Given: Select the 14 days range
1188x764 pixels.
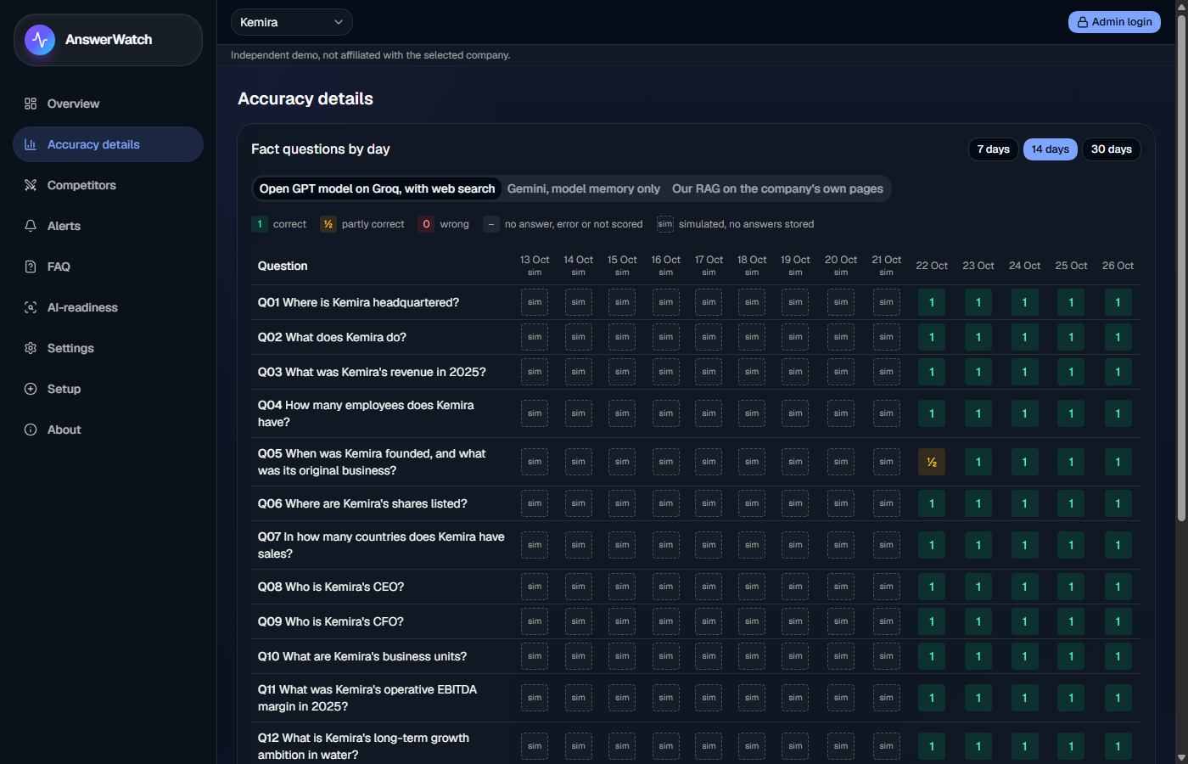Looking at the screenshot, I should click(x=1051, y=149).
